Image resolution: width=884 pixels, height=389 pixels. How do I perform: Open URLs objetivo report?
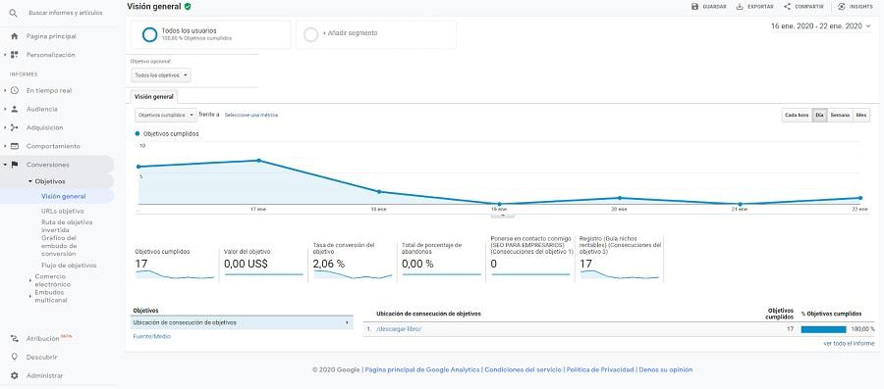[63, 212]
